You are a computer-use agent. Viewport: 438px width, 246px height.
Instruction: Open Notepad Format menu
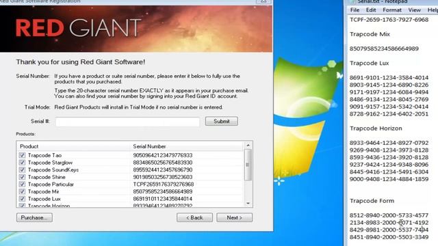[x=392, y=10]
